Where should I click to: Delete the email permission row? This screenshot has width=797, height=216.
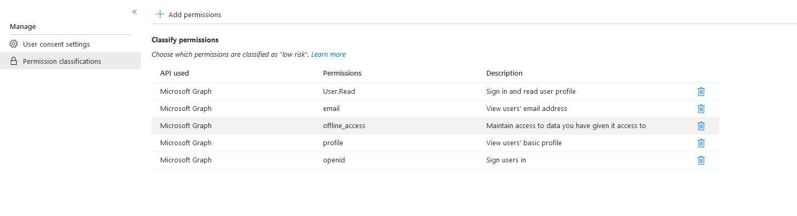click(701, 109)
